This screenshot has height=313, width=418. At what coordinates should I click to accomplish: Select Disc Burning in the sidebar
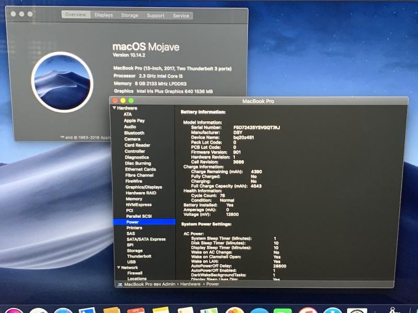tap(138, 163)
